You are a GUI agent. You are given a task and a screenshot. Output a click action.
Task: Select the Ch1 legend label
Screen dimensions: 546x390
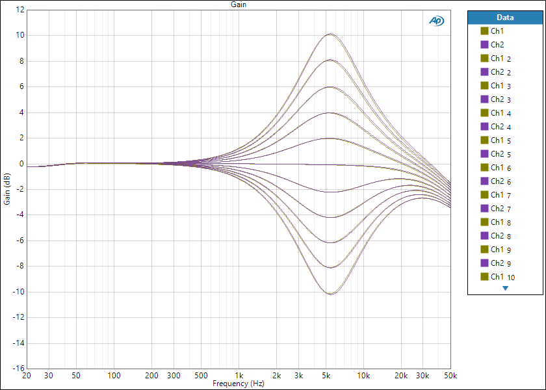click(497, 31)
